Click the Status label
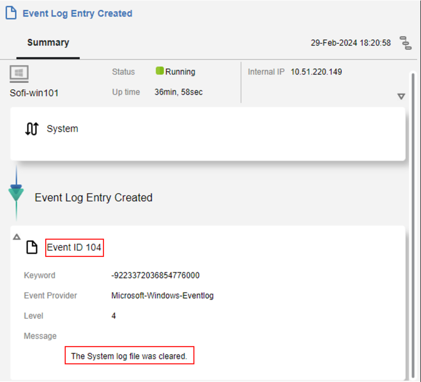The width and height of the screenshot is (421, 382). click(x=123, y=72)
